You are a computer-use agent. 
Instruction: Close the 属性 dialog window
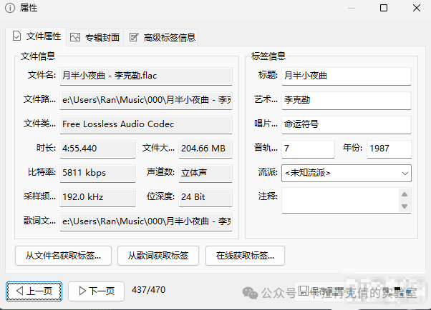click(x=416, y=8)
